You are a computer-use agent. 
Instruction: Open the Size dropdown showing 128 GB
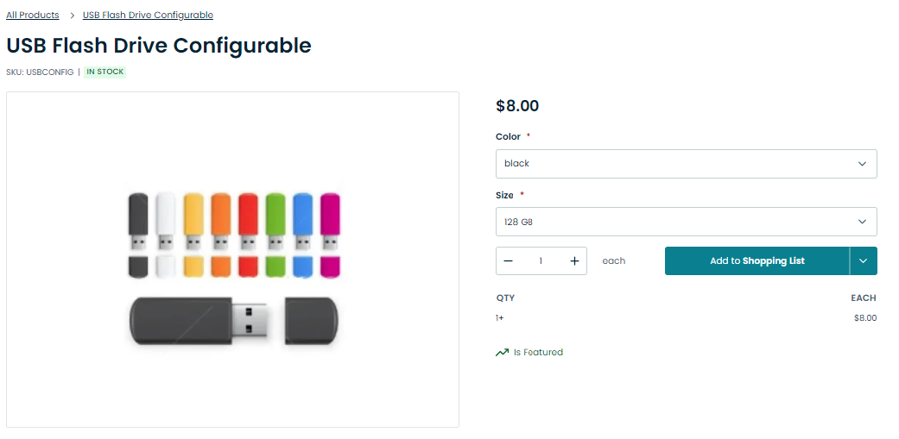point(686,222)
